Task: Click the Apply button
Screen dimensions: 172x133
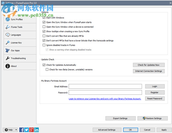Action: pos(164,130)
